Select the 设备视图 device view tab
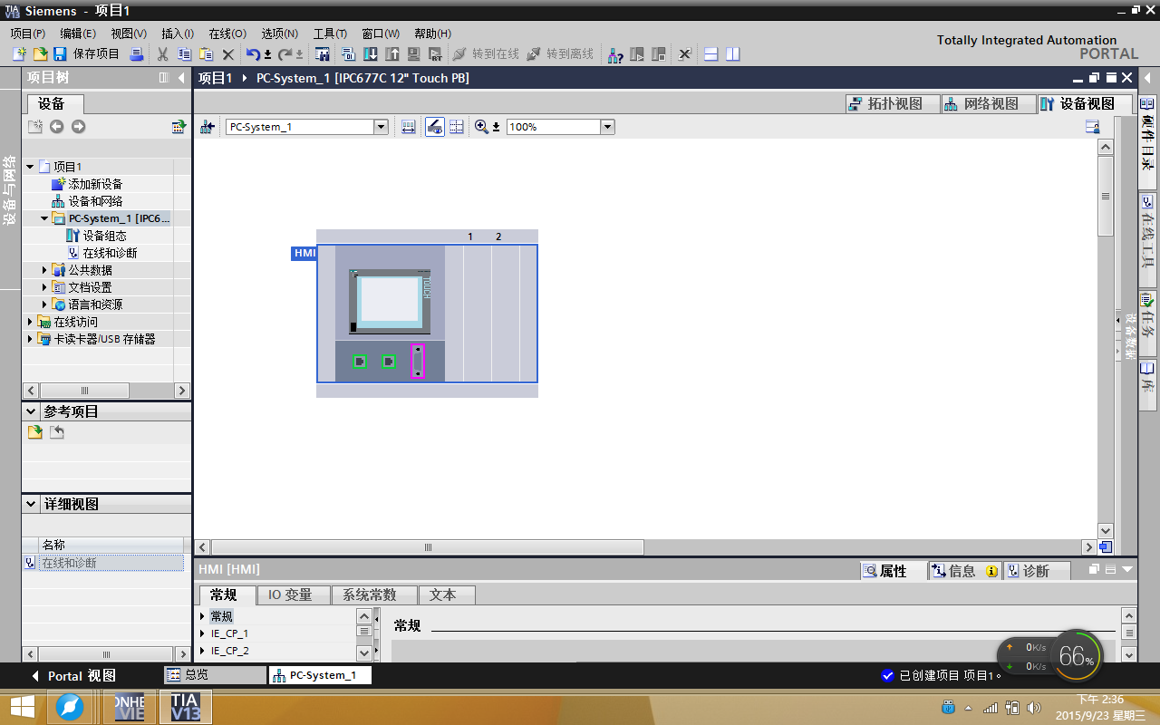Image resolution: width=1160 pixels, height=725 pixels. 1084,103
